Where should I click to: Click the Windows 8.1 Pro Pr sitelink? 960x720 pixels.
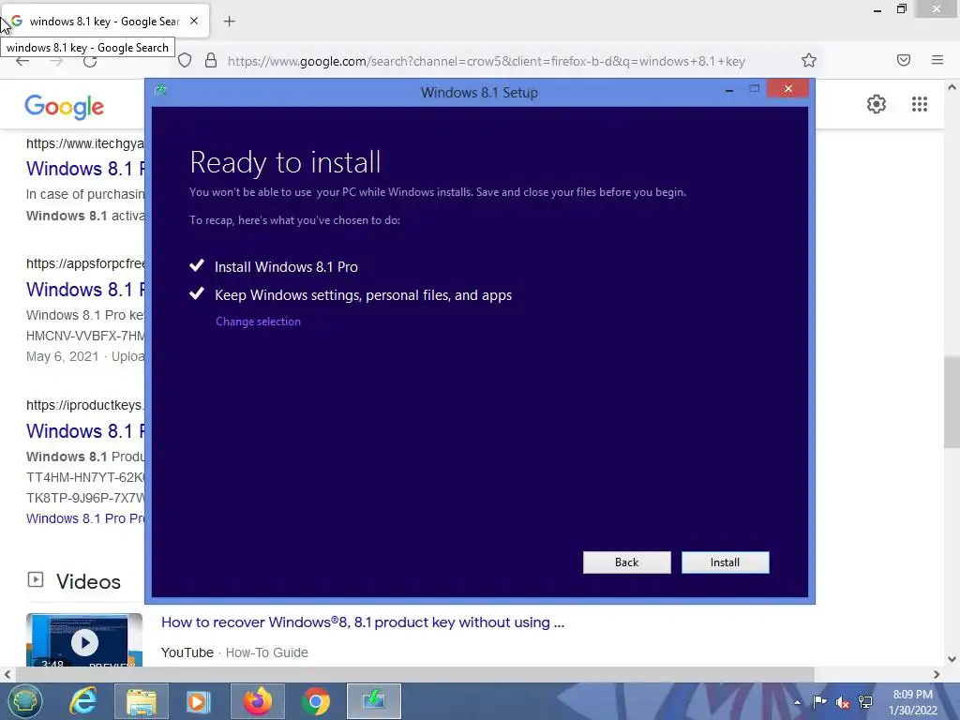pyautogui.click(x=85, y=518)
